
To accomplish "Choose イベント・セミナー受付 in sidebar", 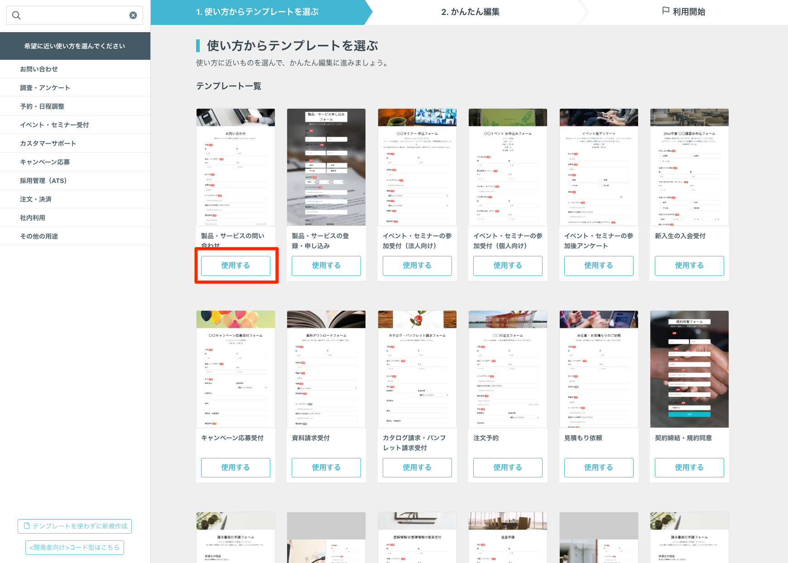I will point(54,125).
